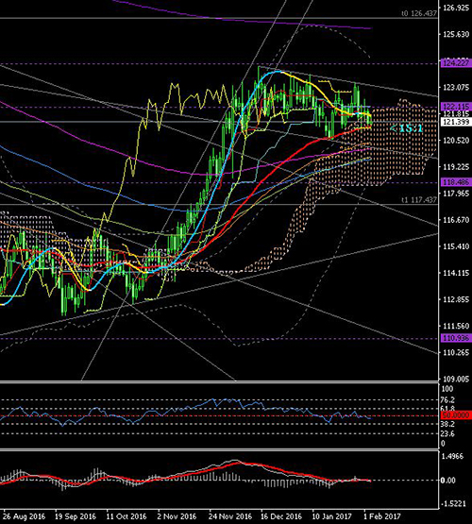The height and width of the screenshot is (524, 472).
Task: Click the 116.670 price axis value
Action: [x=456, y=220]
